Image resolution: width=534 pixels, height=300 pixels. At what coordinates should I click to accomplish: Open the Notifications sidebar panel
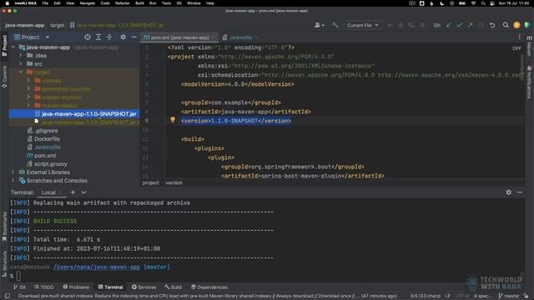[x=529, y=82]
